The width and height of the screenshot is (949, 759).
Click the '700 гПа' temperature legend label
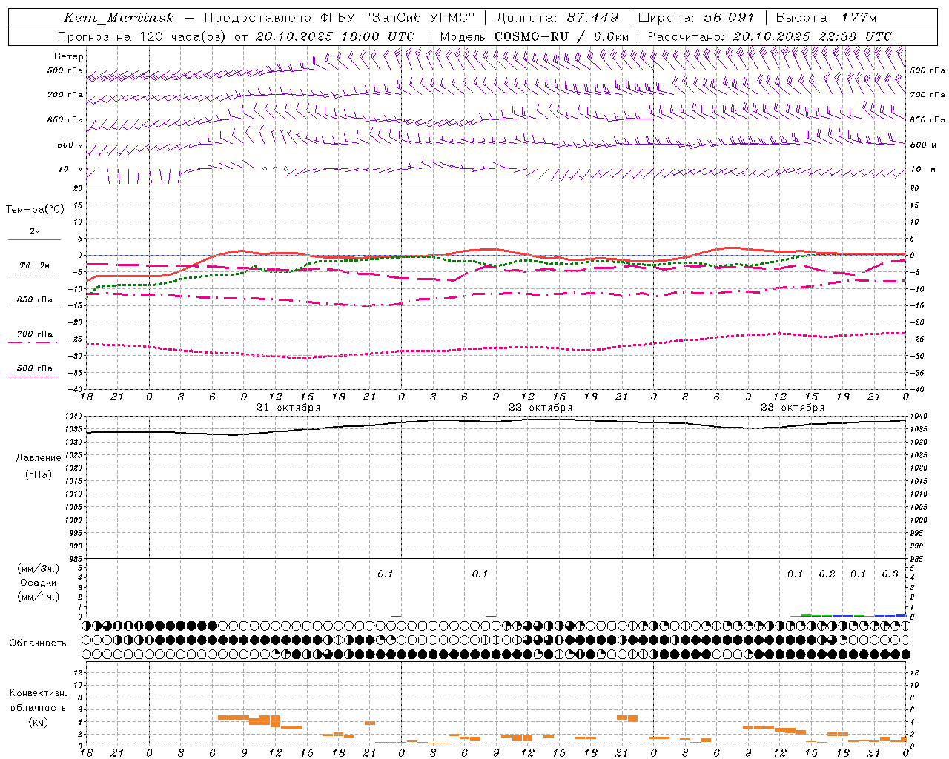point(35,334)
